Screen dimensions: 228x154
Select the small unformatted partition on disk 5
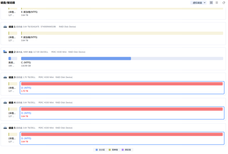pos(13,134)
